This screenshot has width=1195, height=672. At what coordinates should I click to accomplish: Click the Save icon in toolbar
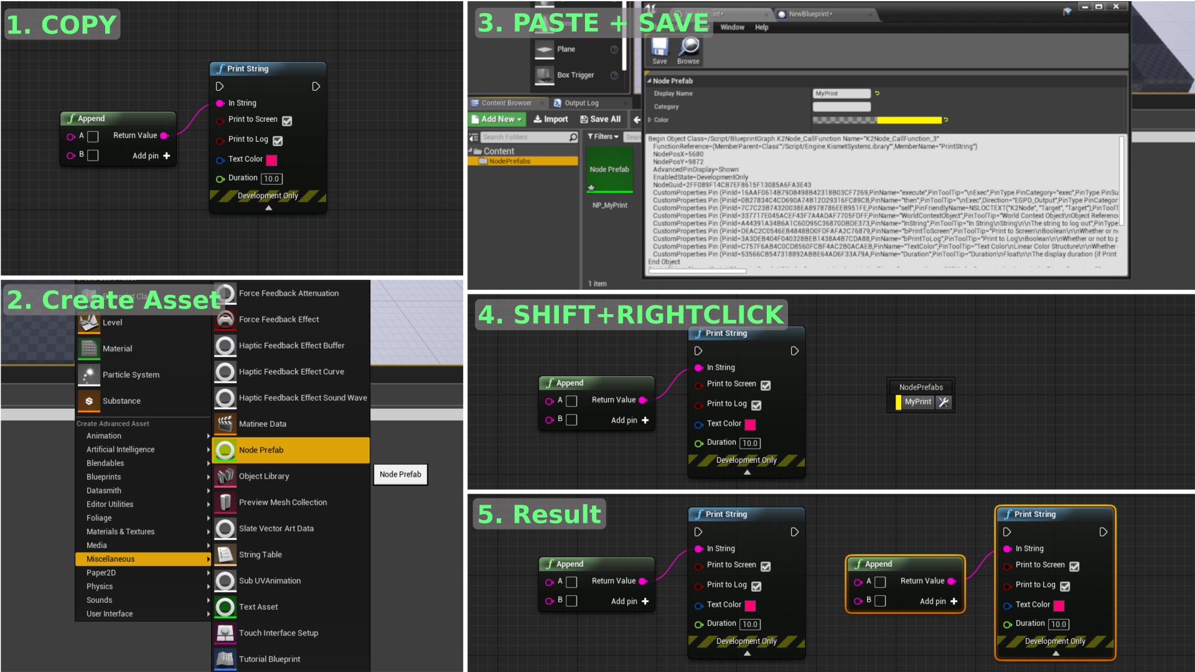click(x=660, y=47)
